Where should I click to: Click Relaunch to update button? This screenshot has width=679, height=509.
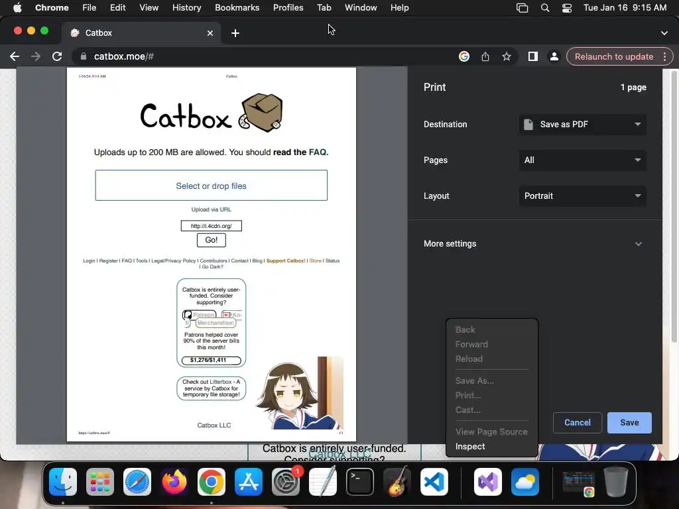coord(614,57)
